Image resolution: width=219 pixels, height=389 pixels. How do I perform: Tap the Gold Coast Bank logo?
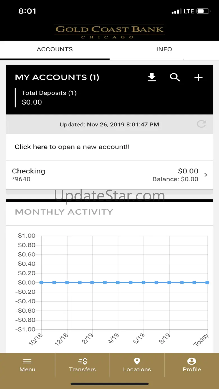coord(109,31)
